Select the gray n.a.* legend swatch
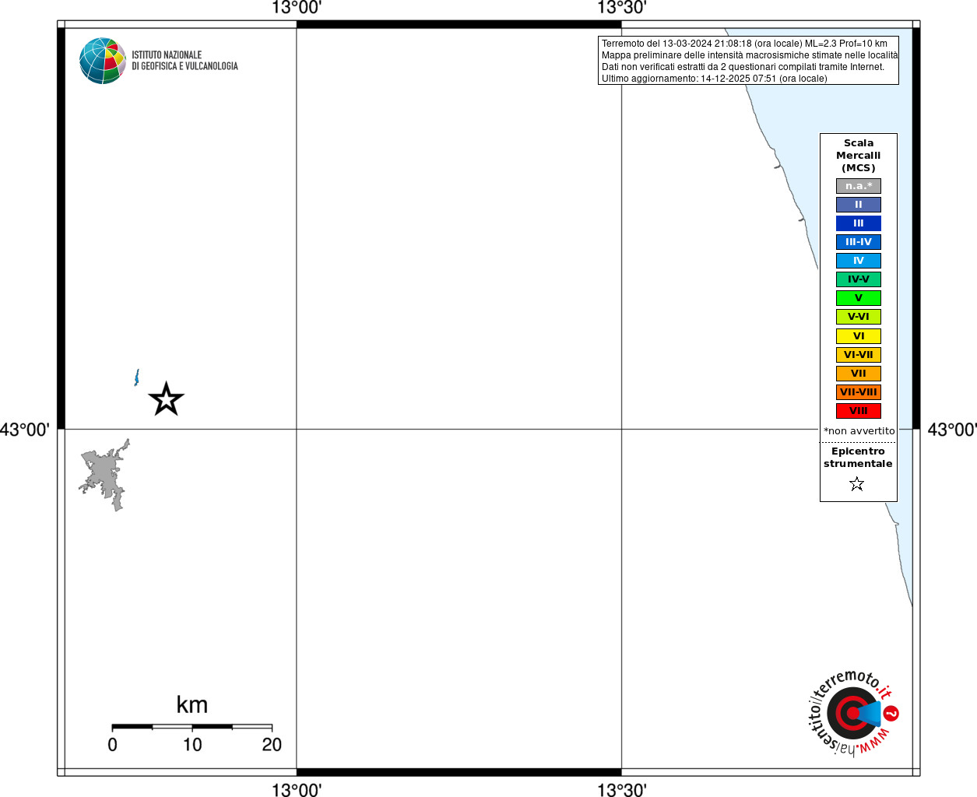 point(859,186)
